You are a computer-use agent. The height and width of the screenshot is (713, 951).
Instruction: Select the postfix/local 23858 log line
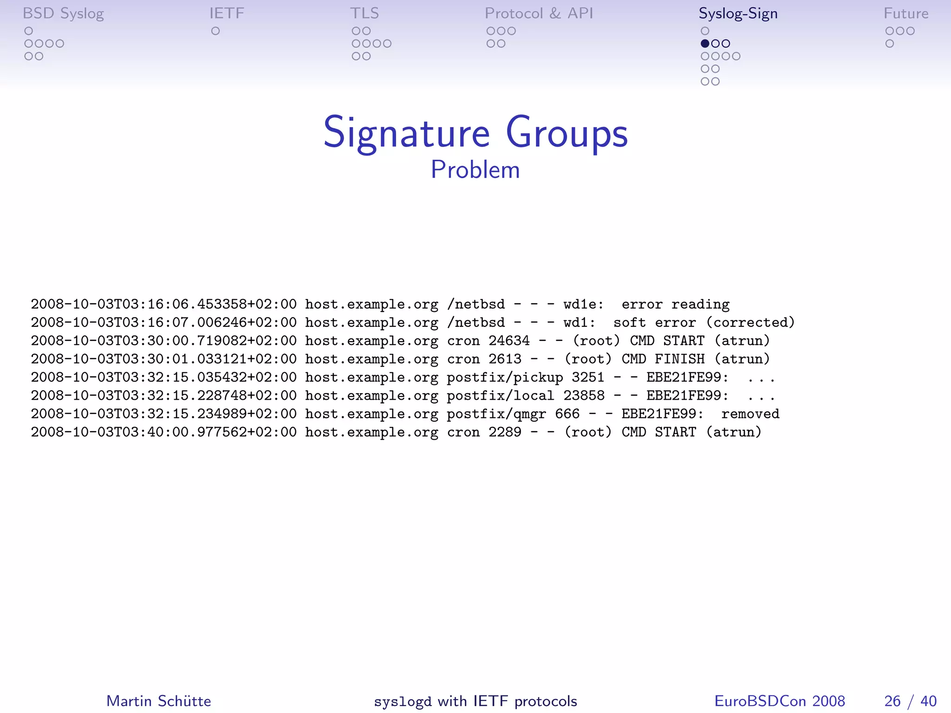coord(403,396)
